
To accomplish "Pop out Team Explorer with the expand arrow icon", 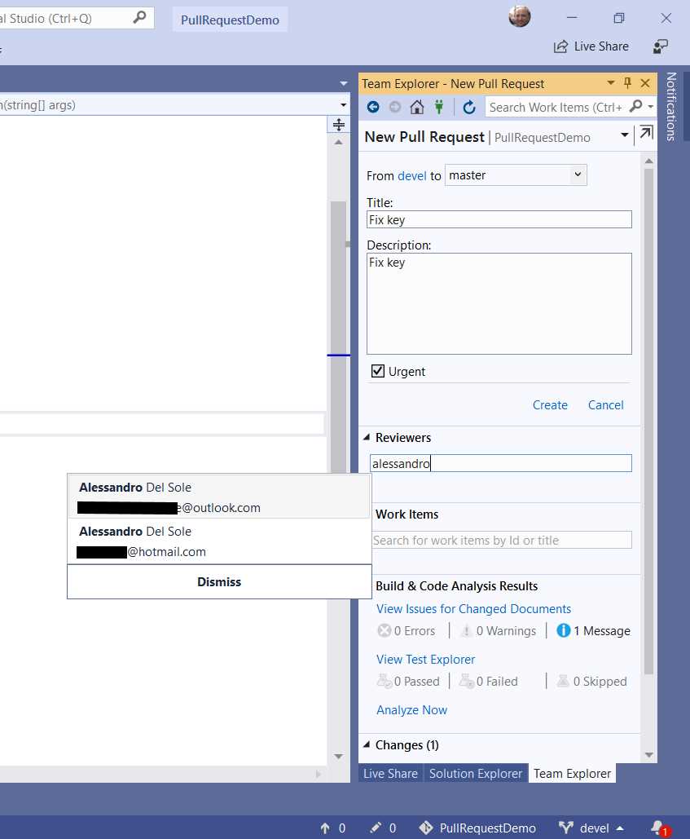I will 644,131.
